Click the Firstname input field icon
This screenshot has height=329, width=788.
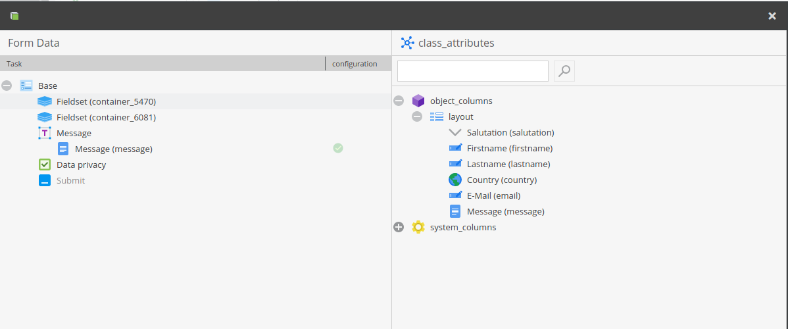(455, 148)
